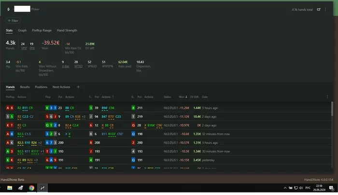The width and height of the screenshot is (338, 195).
Task: Select the hand that lost -10.6€
Action: pos(166,134)
